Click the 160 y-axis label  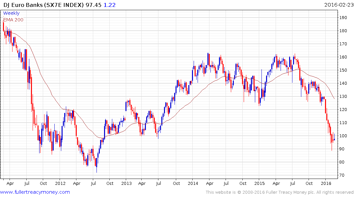tap(343, 57)
